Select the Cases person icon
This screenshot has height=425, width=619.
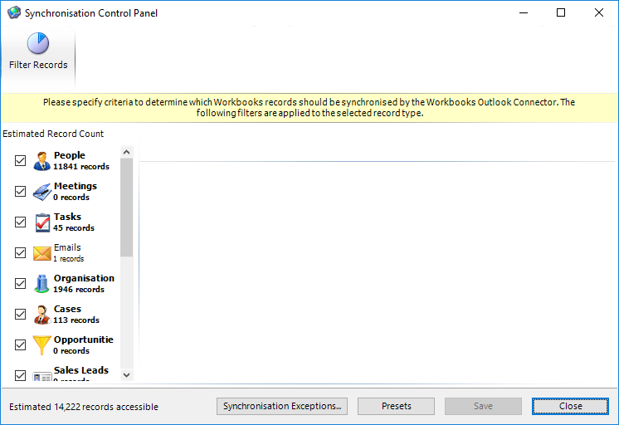tap(42, 315)
